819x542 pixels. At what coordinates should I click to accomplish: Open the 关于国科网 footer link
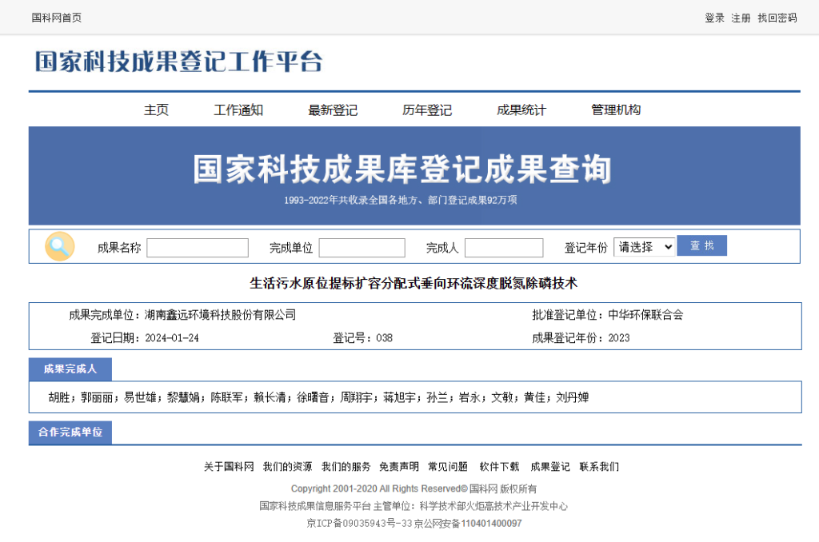pos(229,467)
